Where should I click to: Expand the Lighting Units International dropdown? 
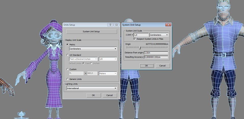tap(91, 88)
